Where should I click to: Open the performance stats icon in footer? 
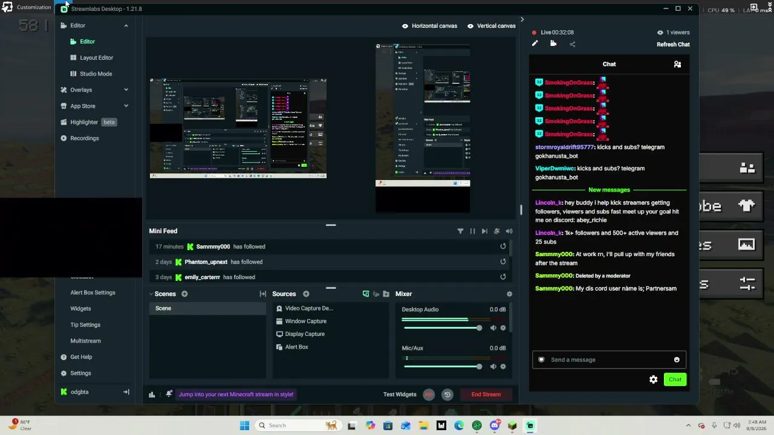152,395
